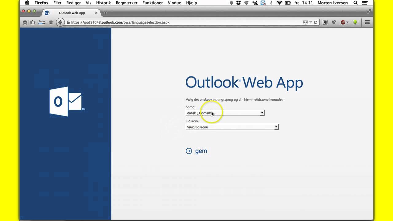Image resolution: width=393 pixels, height=221 pixels.
Task: Select the Outlook Web App tab
Action: point(72,13)
